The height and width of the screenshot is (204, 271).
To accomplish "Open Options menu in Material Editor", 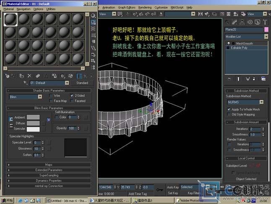I will (38, 9).
